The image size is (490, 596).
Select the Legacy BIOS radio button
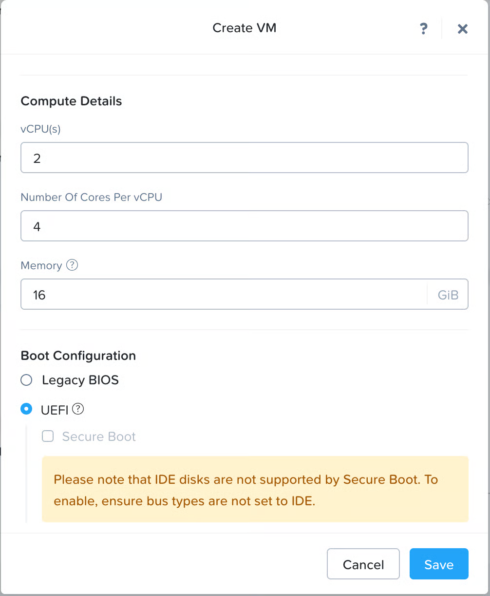(26, 380)
